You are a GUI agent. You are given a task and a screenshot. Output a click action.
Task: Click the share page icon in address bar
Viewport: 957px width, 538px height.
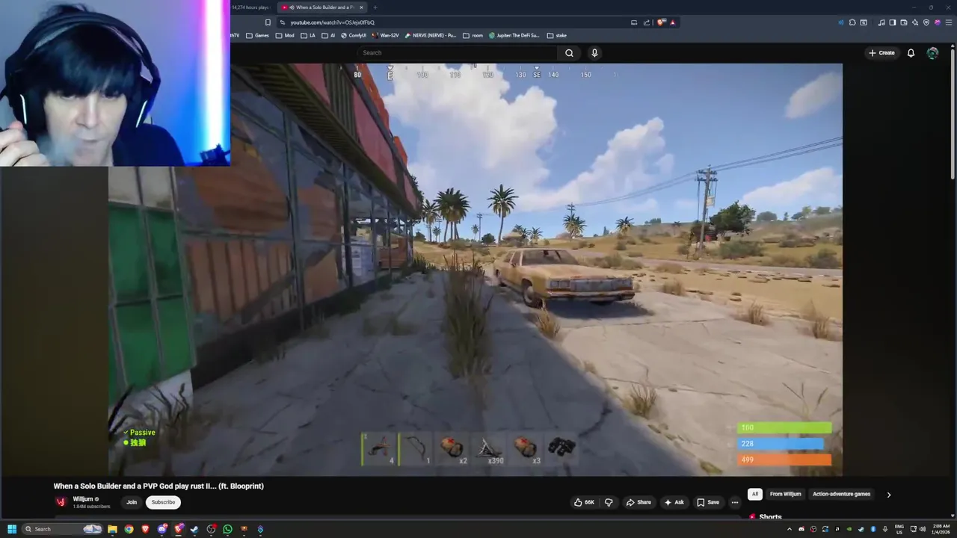(647, 22)
